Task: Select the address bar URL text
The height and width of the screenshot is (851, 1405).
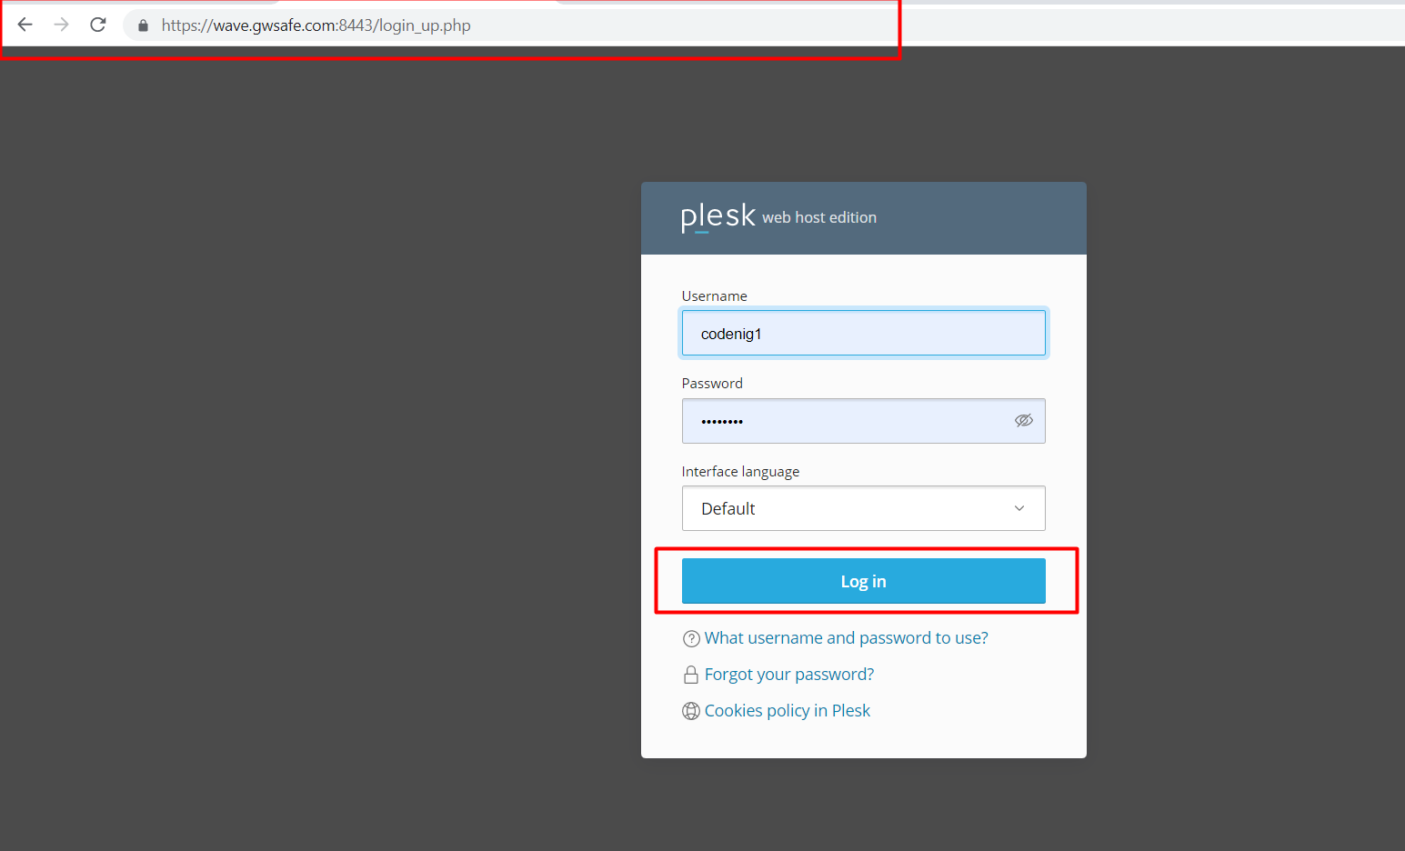Action: pyautogui.click(x=316, y=25)
